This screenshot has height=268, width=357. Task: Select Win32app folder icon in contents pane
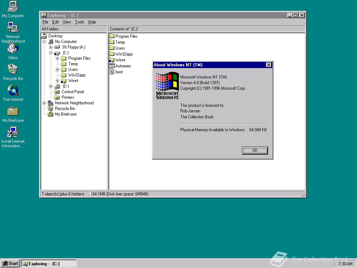click(112, 54)
